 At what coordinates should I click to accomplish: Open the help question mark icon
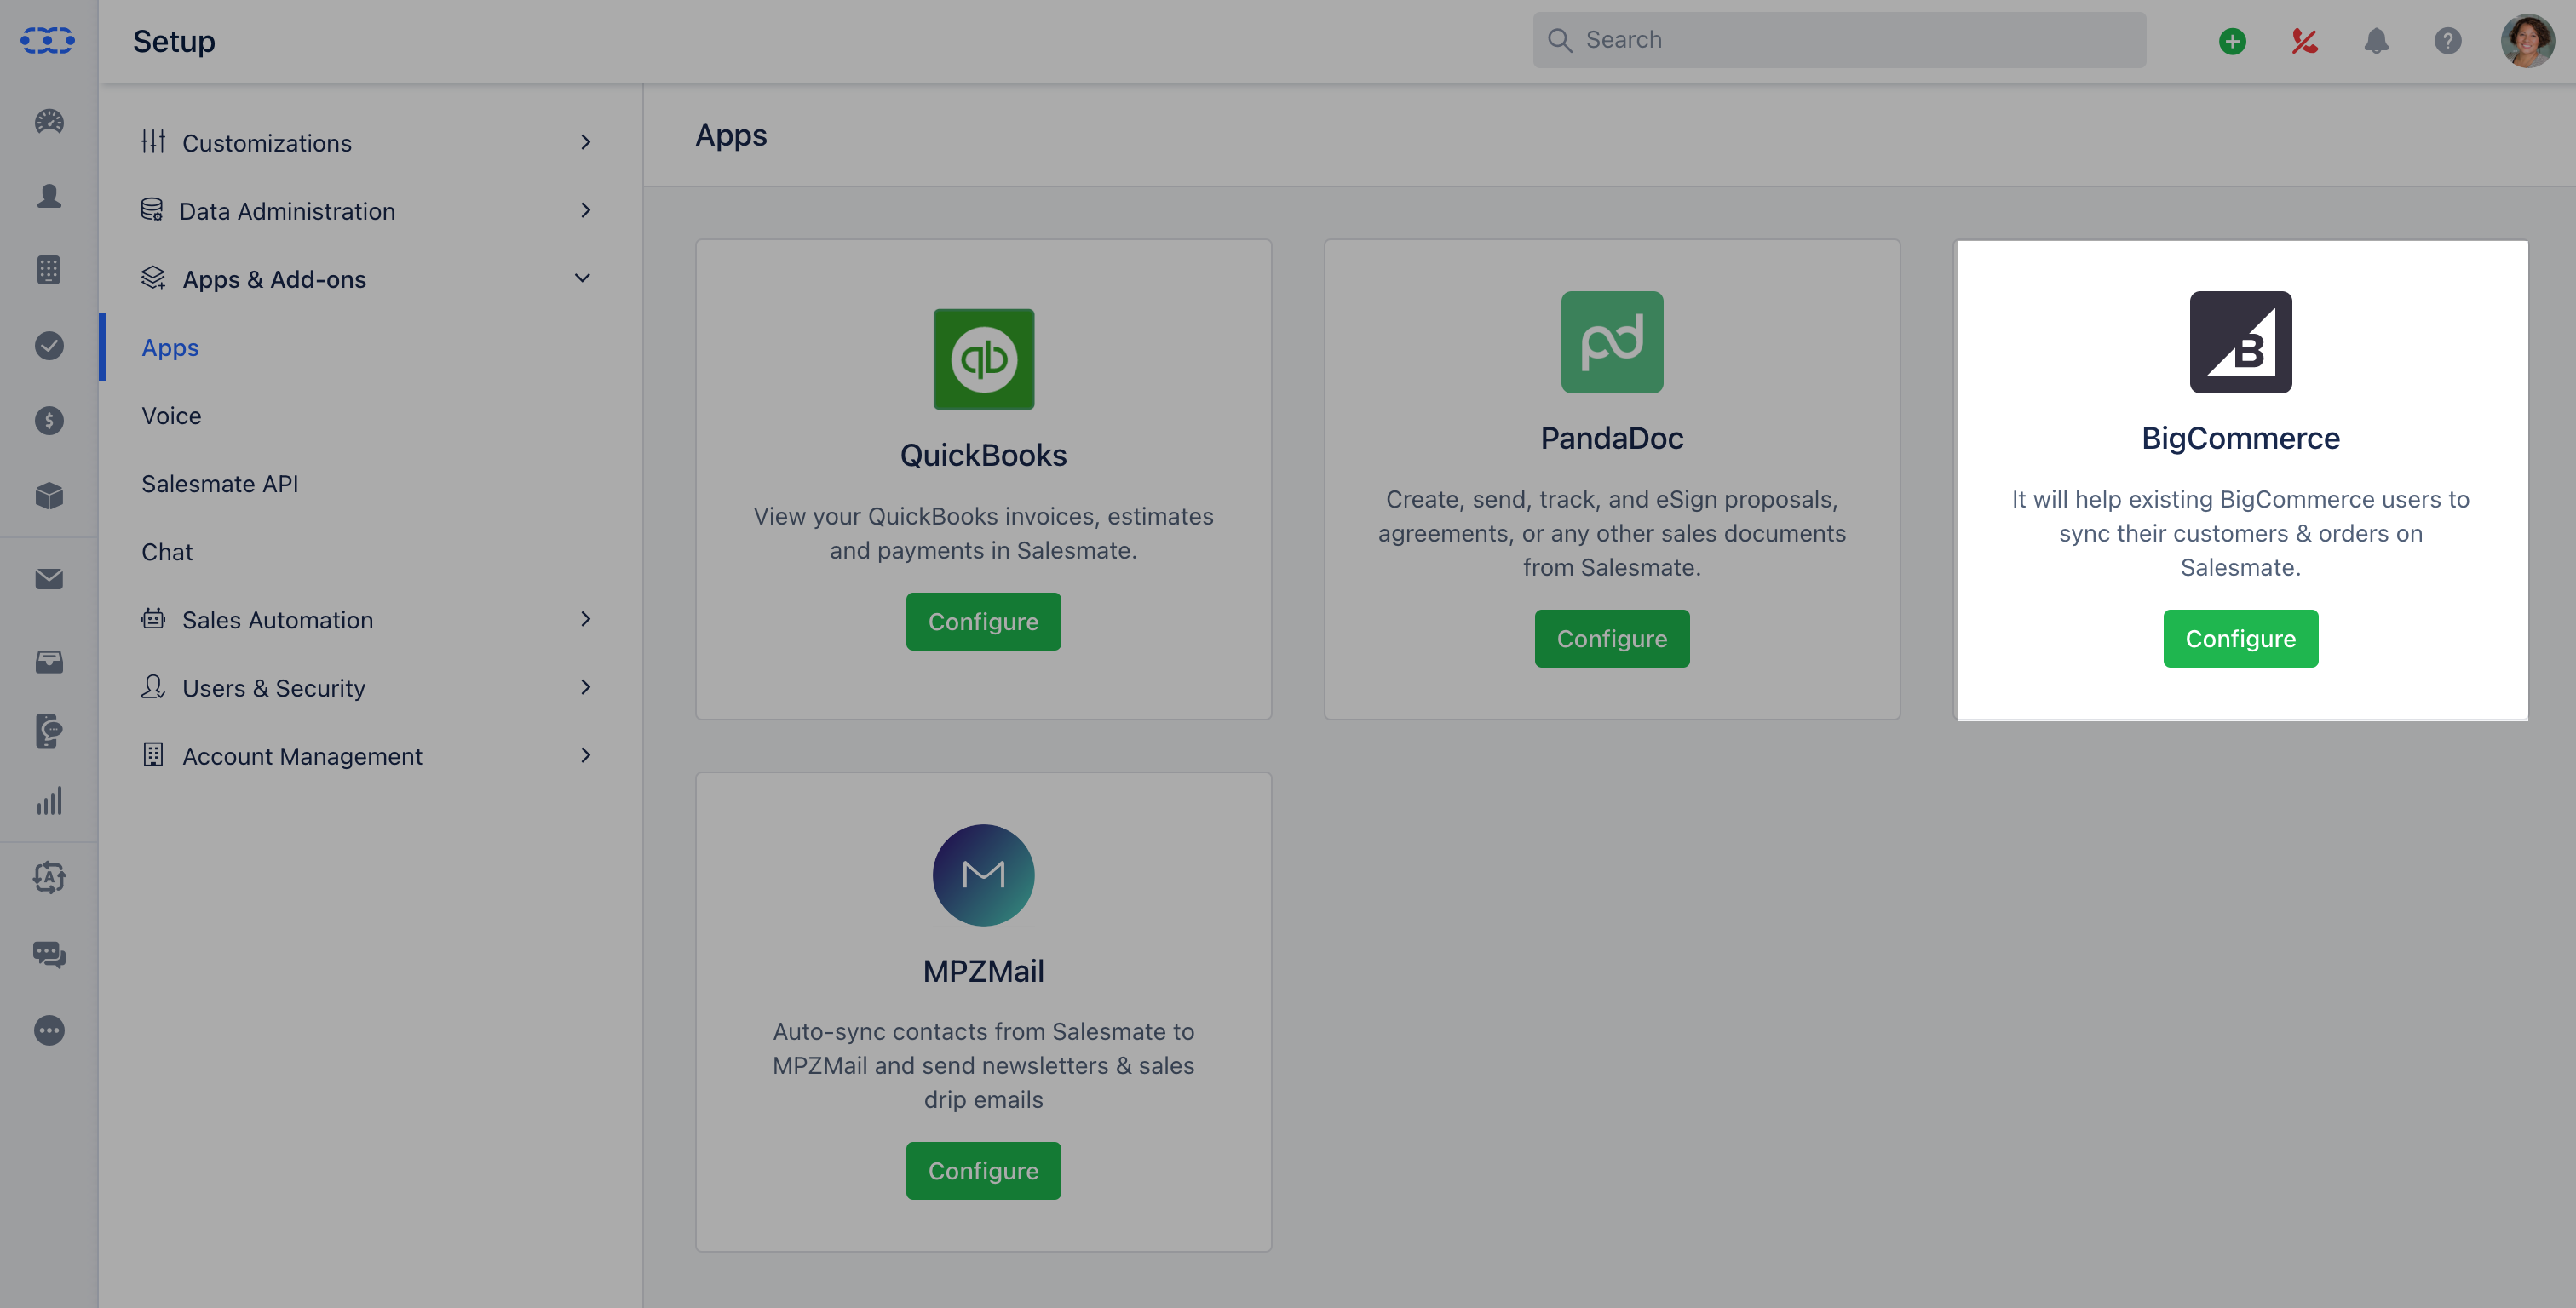pyautogui.click(x=2448, y=41)
